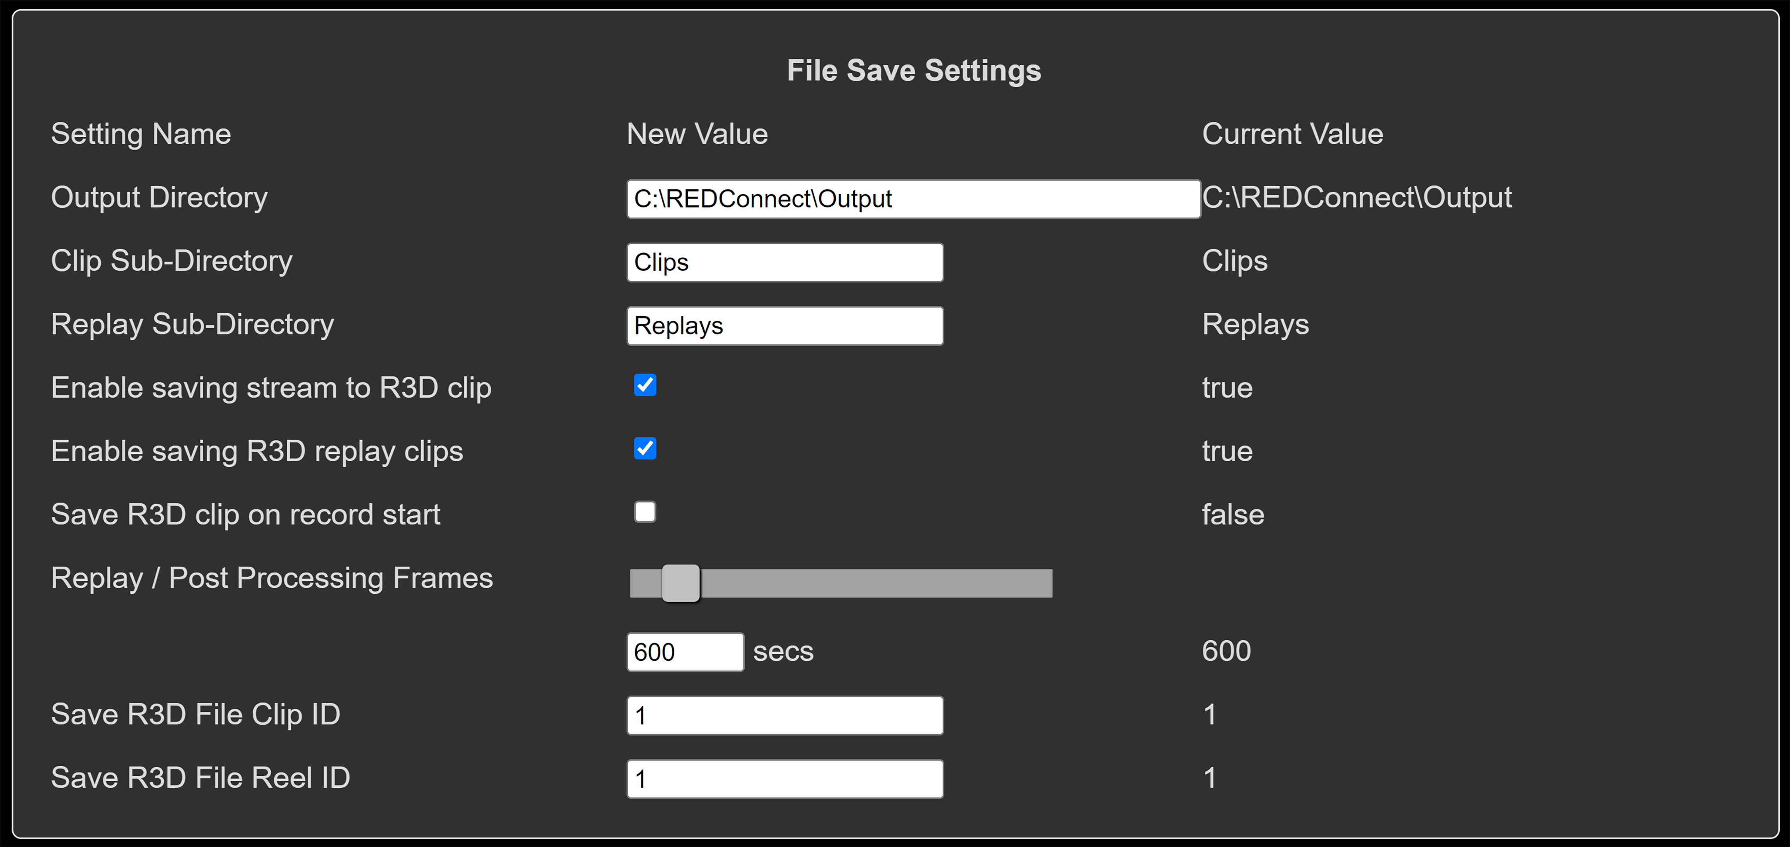
Task: Click the Save R3D File Clip ID field
Action: [x=784, y=716]
